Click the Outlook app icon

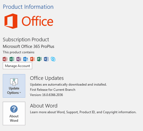26,59
